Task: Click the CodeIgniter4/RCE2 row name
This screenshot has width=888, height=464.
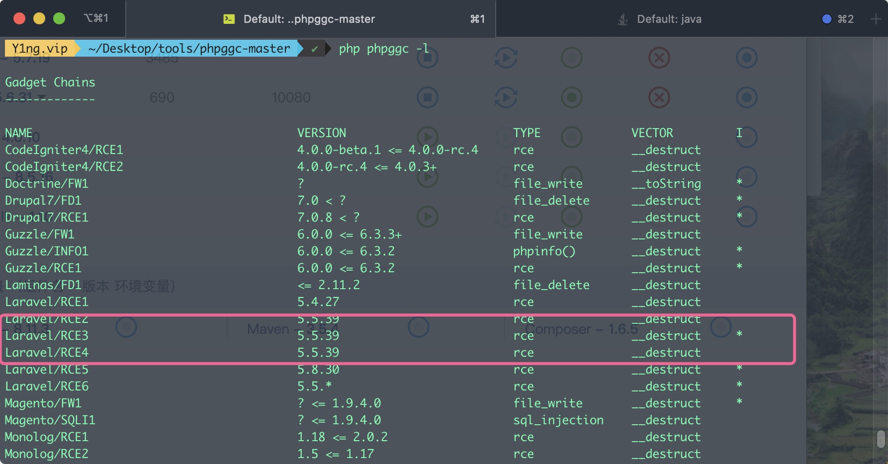Action: click(64, 167)
